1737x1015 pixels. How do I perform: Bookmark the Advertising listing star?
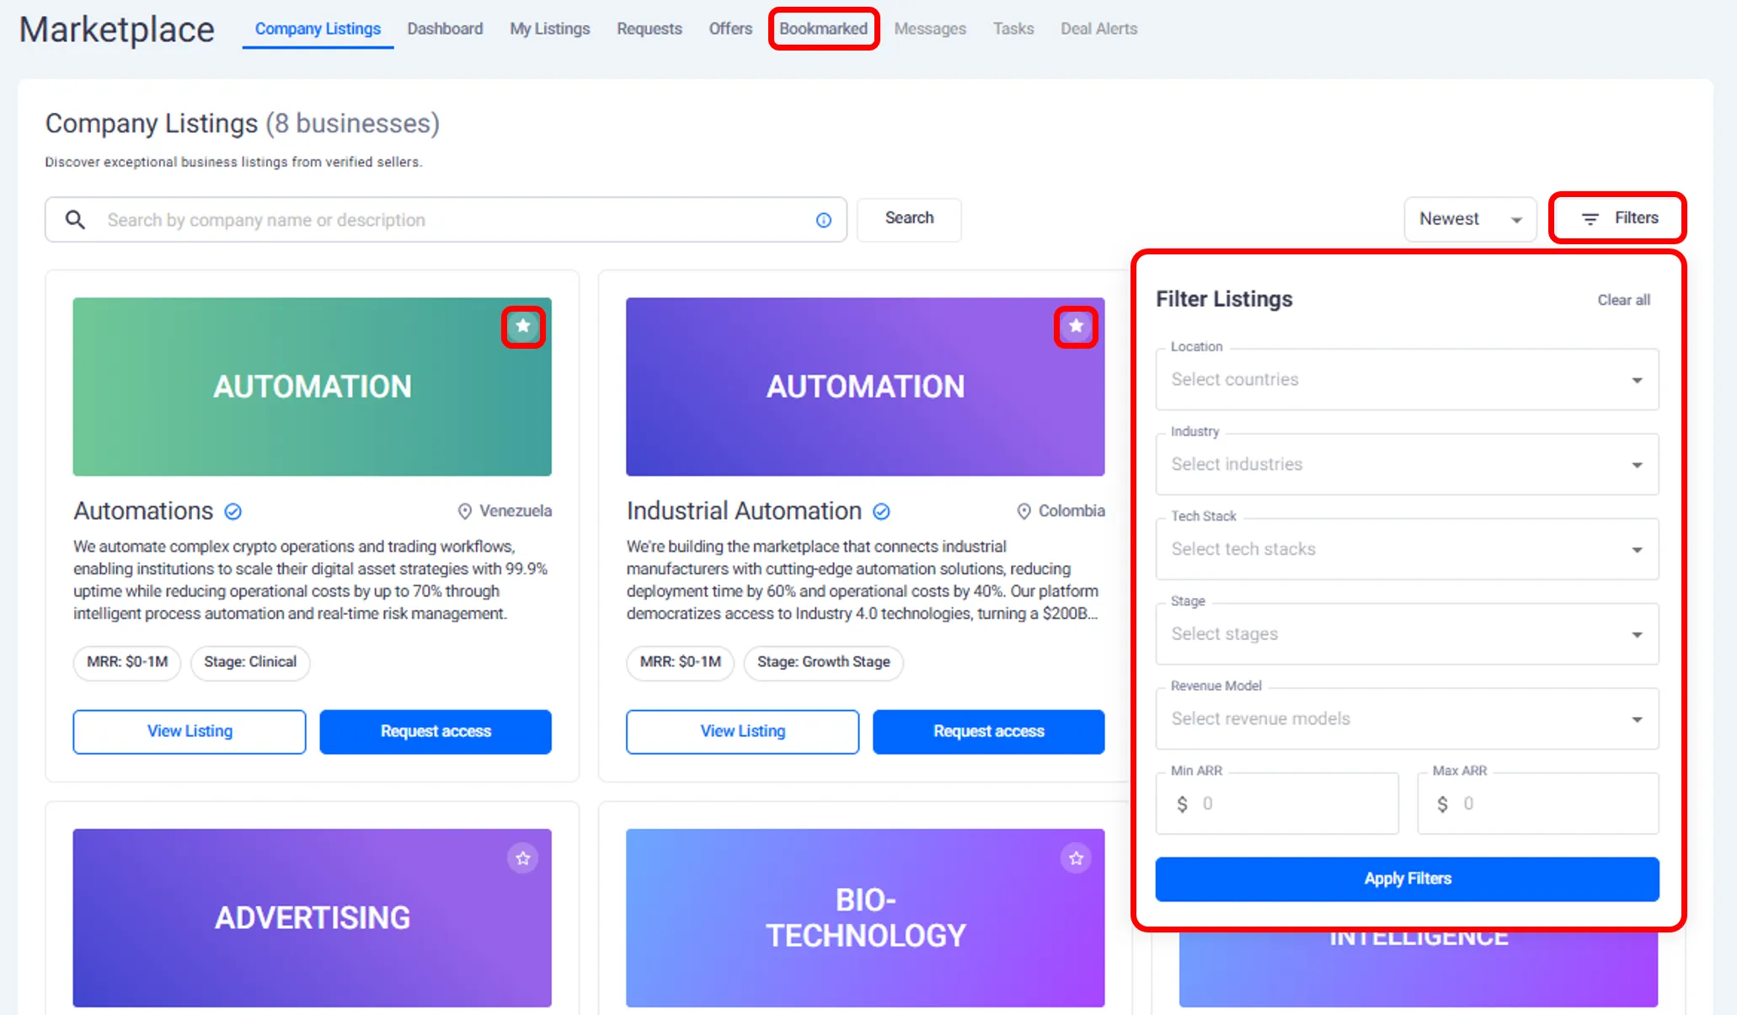523,858
